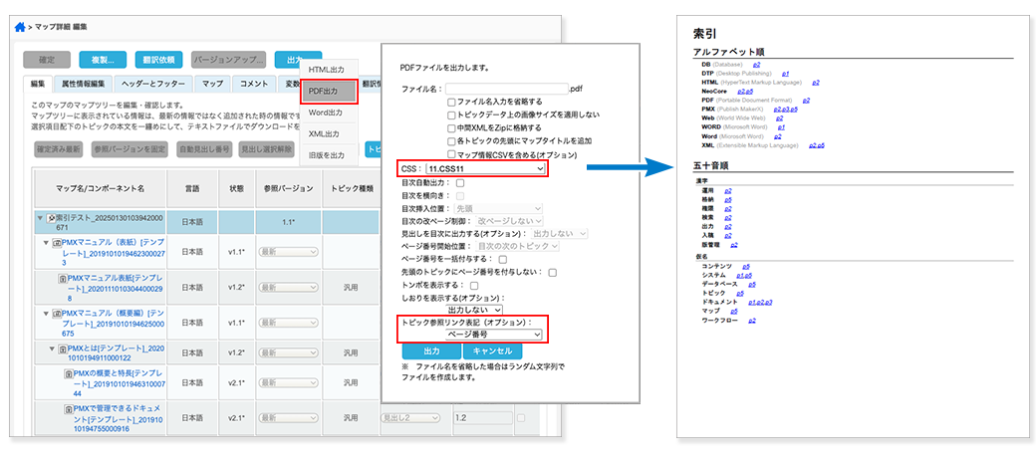Viewport: 1036px width, 463px height.
Task: Toggle 目次自動出力 checkbox
Action: (x=460, y=183)
